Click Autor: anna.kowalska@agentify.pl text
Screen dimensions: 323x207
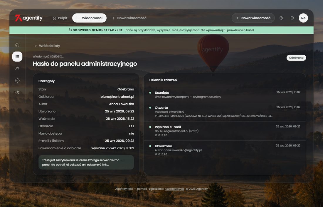point(178,150)
